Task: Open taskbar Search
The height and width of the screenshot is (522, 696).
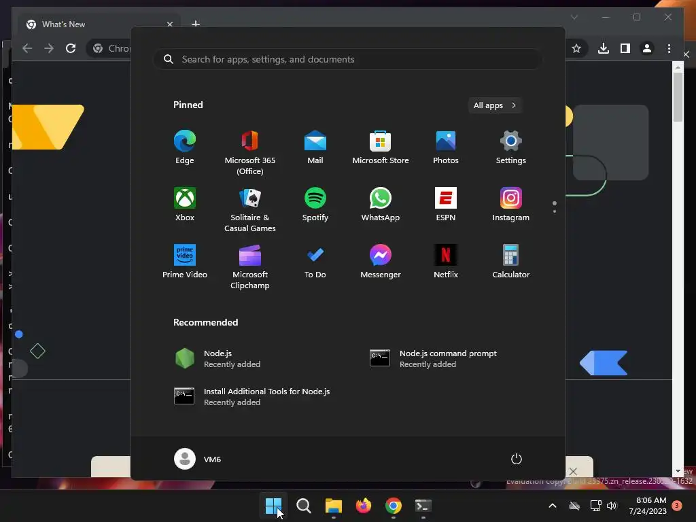Action: click(304, 506)
